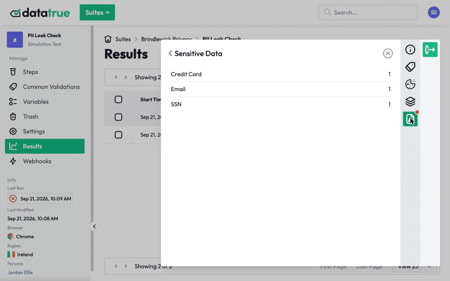The image size is (450, 281).
Task: Open Common Validations in the sidebar
Action: pos(45,87)
